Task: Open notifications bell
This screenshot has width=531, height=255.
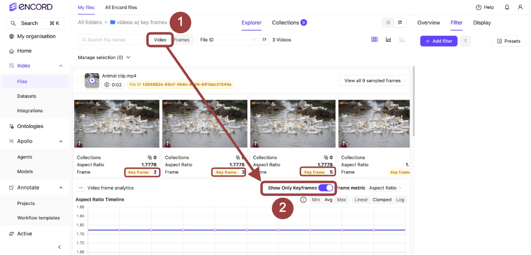Action: [x=507, y=7]
